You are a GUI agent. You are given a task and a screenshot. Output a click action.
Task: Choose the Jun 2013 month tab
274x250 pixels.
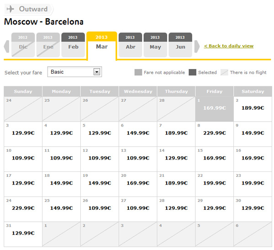pyautogui.click(x=180, y=45)
